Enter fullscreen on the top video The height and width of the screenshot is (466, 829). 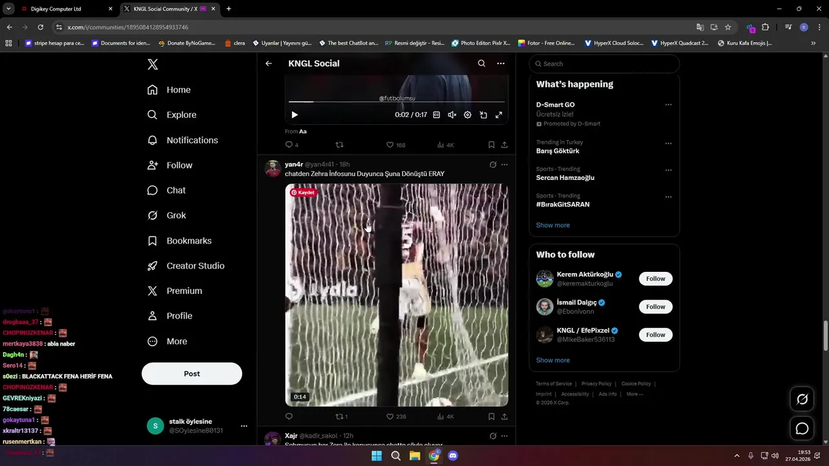499,115
